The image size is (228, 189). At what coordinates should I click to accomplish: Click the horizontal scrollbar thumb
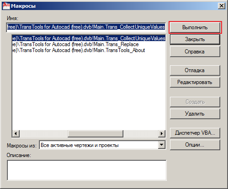coord(95,134)
